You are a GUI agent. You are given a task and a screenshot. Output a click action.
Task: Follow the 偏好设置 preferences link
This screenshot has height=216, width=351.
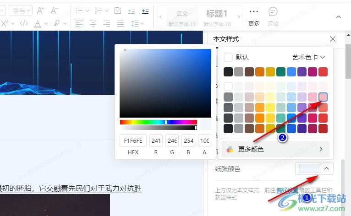[x=287, y=190]
